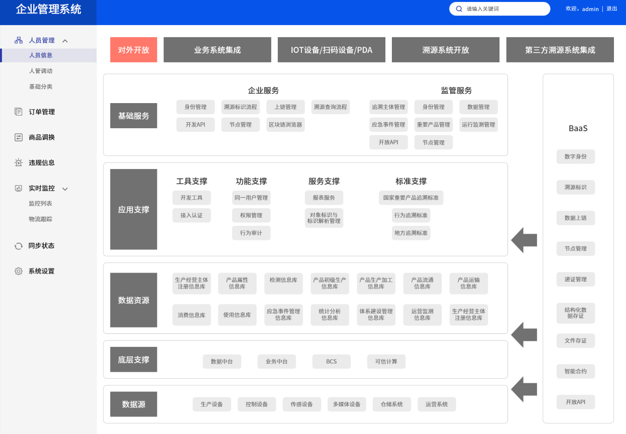This screenshot has width=626, height=434.
Task: Expand the 实时监控 chevron arrow
Action: (65, 189)
